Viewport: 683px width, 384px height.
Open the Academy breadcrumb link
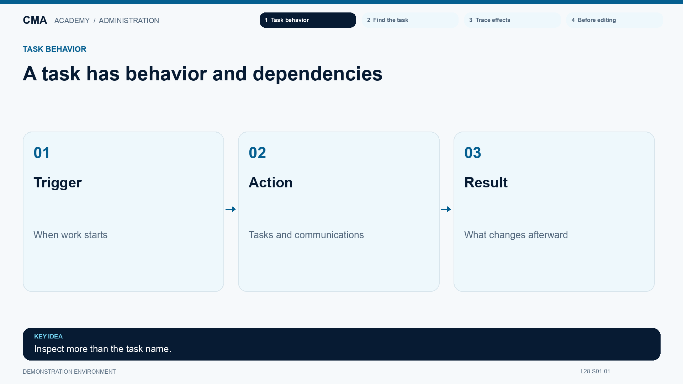72,21
